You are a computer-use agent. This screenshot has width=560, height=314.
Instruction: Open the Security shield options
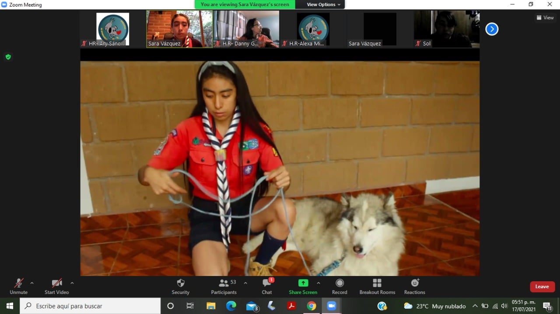[180, 286]
